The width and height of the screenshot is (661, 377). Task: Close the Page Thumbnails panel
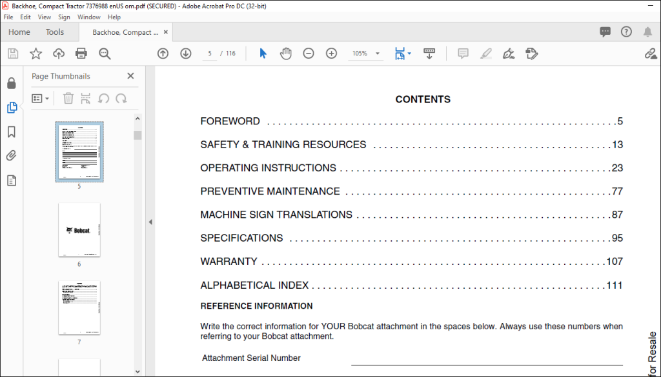point(130,76)
